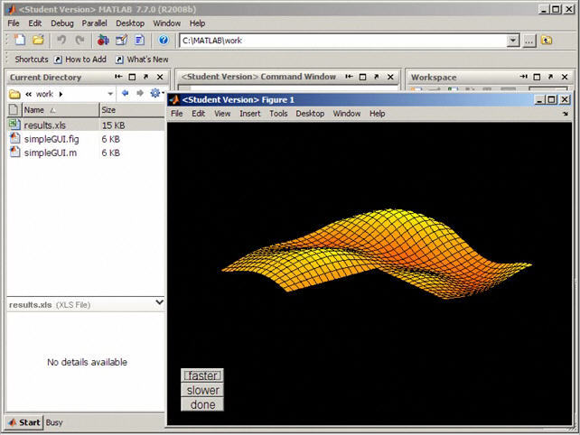Collapse the results.xls details panel chevron
This screenshot has width=580, height=435.
coord(159,302)
